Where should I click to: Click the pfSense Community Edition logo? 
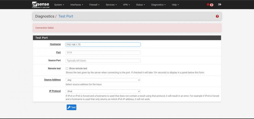[41, 5]
